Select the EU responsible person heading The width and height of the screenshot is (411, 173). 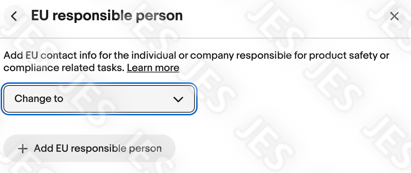107,16
